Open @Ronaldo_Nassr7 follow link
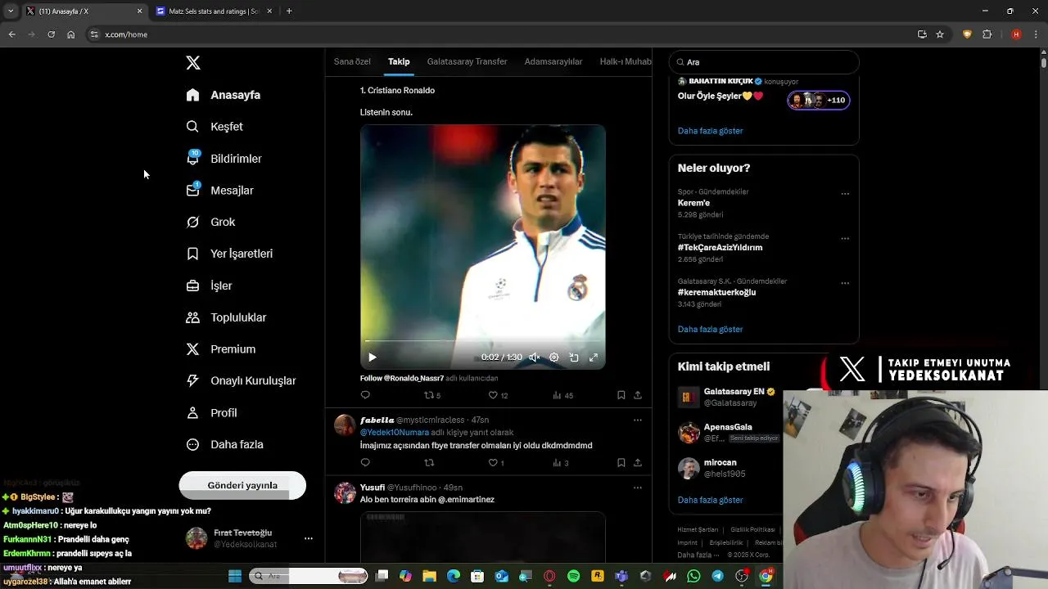The width and height of the screenshot is (1048, 589). pos(414,379)
